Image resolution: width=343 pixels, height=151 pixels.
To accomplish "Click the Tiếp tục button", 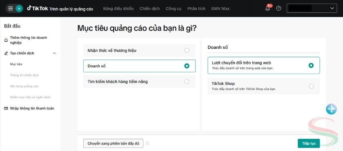I will tap(309, 144).
